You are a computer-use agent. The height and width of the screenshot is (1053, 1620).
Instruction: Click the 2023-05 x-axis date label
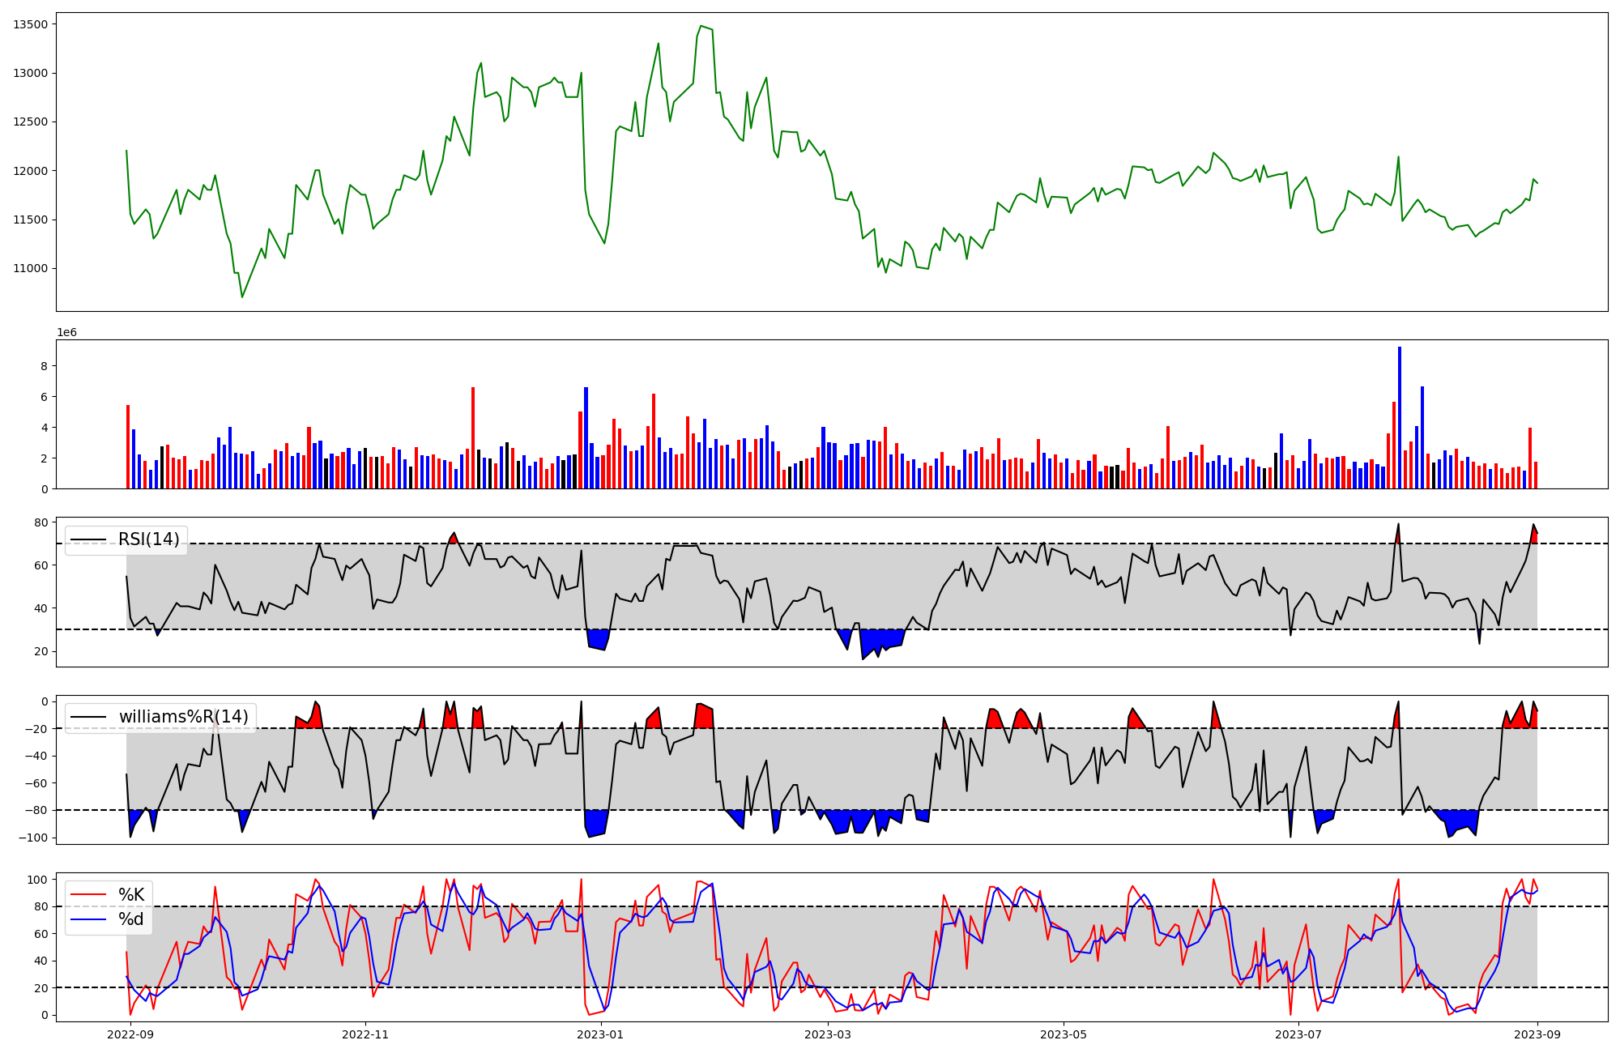pyautogui.click(x=1063, y=1034)
